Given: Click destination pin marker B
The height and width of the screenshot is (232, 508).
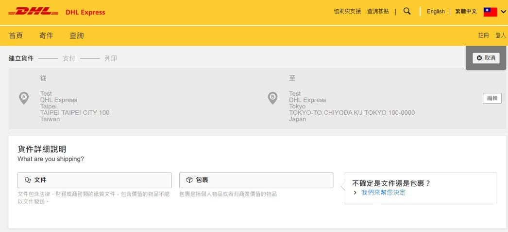Looking at the screenshot, I should click(x=272, y=98).
